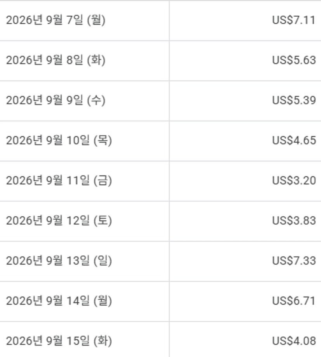Click the US$3.83 amount

click(x=294, y=221)
